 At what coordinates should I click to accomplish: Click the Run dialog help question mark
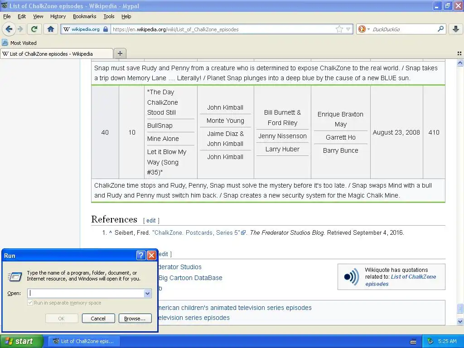tap(141, 255)
